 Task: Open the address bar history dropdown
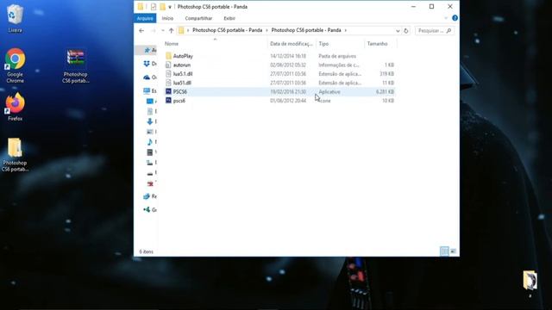click(398, 31)
